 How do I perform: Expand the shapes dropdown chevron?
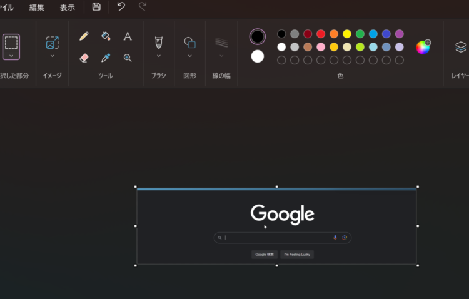tap(189, 56)
